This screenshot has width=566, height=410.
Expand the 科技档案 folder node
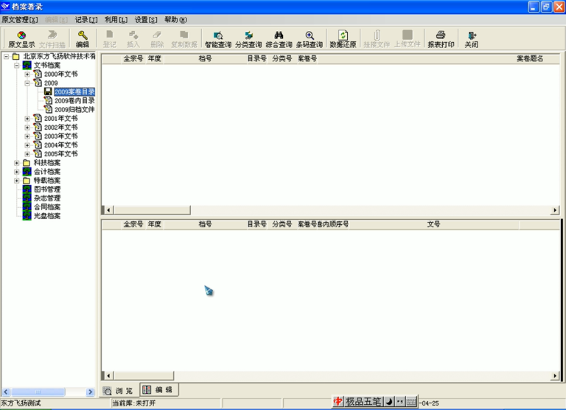pos(17,163)
